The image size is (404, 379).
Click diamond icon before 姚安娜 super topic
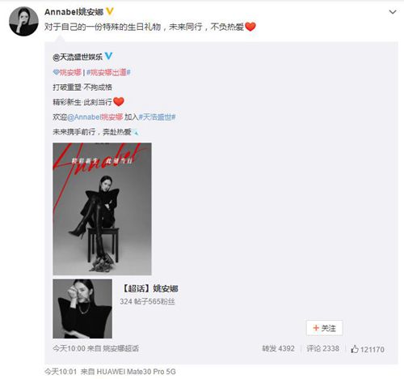pos(56,72)
